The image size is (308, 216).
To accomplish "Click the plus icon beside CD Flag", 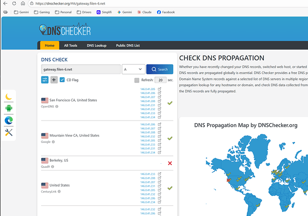I will (x=54, y=80).
